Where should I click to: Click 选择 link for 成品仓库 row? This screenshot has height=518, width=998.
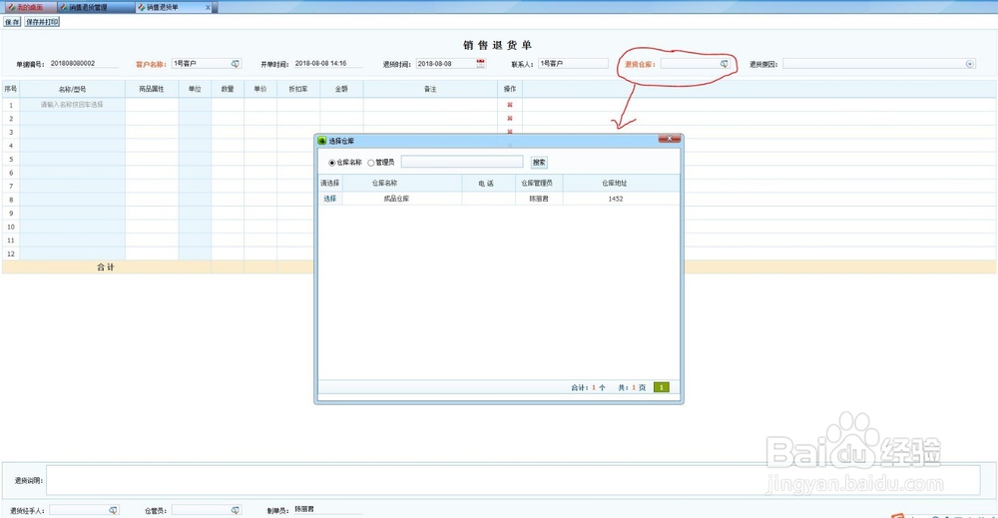coord(329,199)
